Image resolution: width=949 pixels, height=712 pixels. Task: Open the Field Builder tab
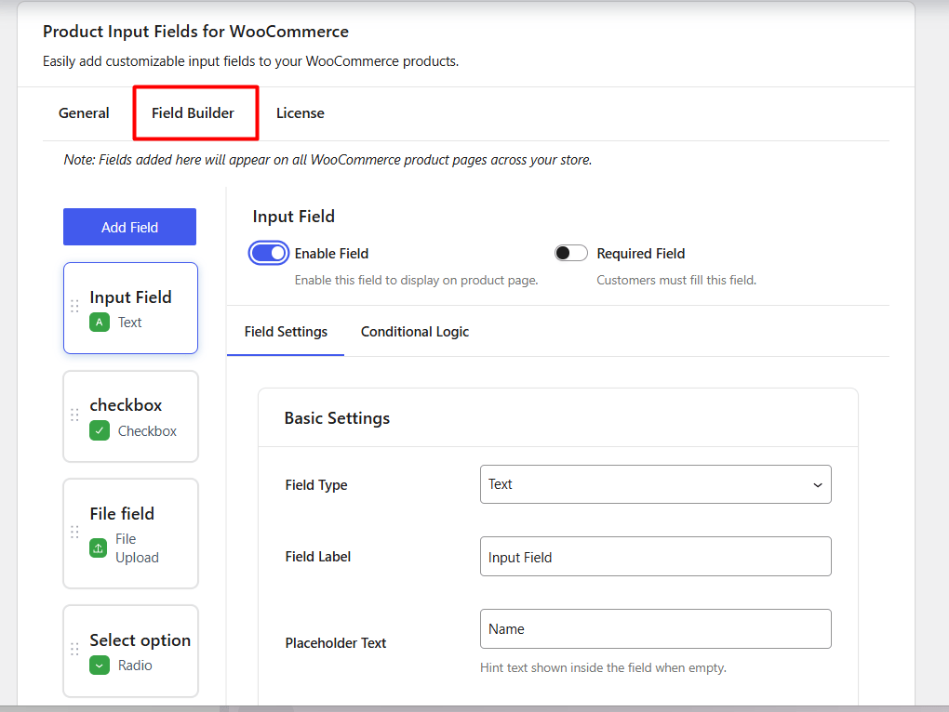(x=193, y=113)
